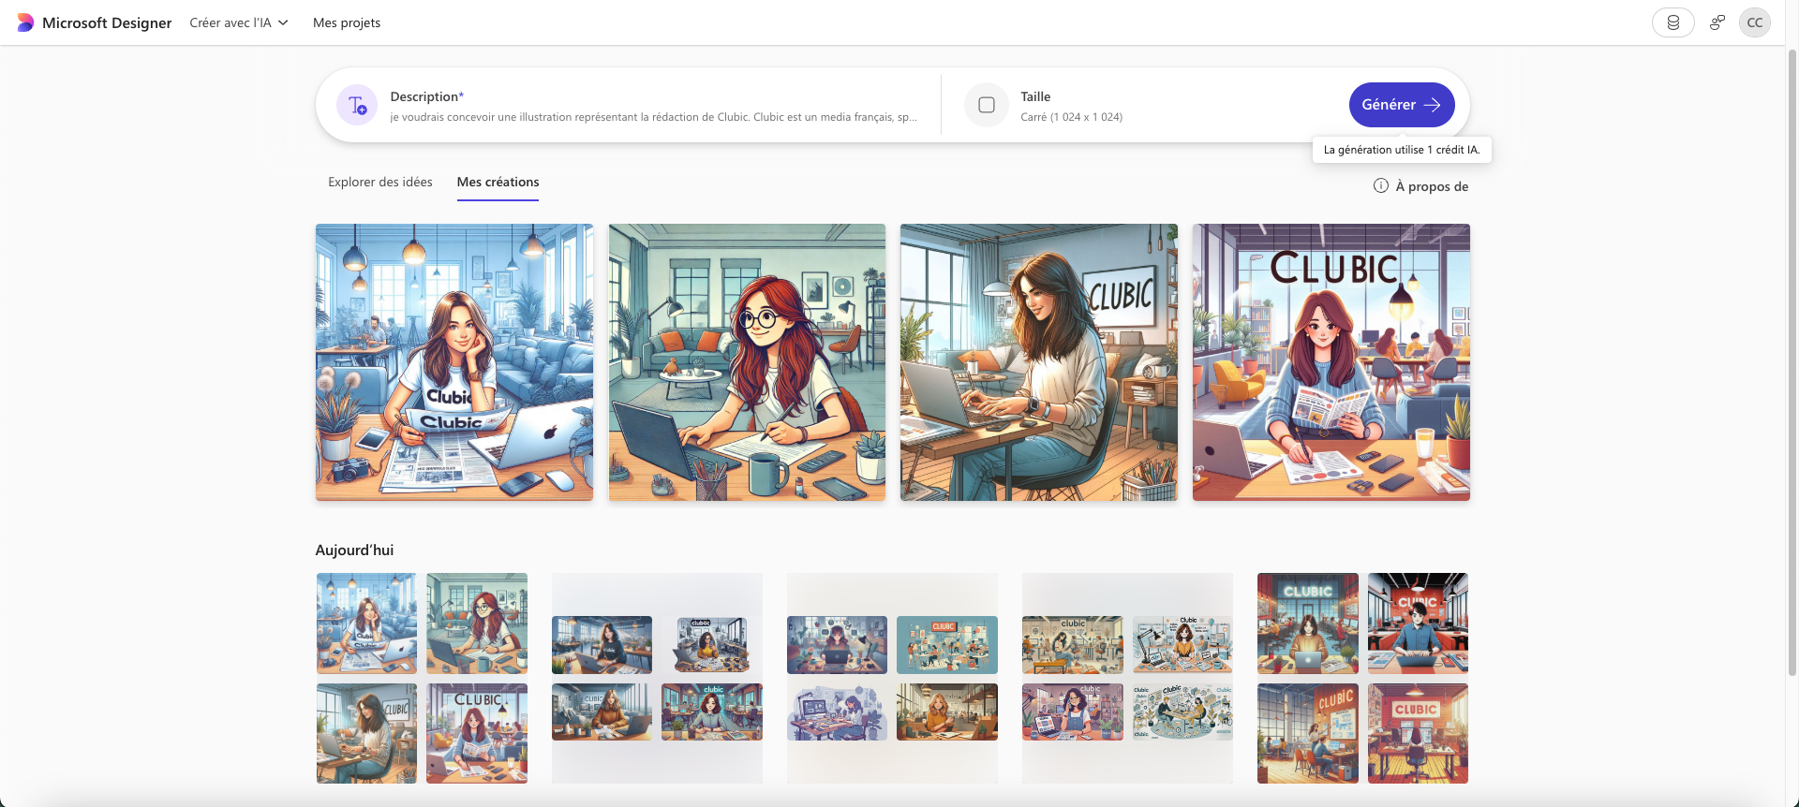The width and height of the screenshot is (1799, 807).
Task: Check the AI credits coin icon
Action: 1673,22
